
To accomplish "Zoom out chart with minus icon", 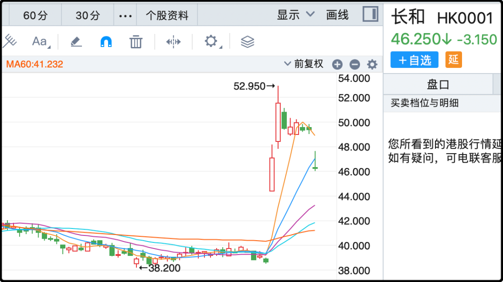I will tap(354, 65).
